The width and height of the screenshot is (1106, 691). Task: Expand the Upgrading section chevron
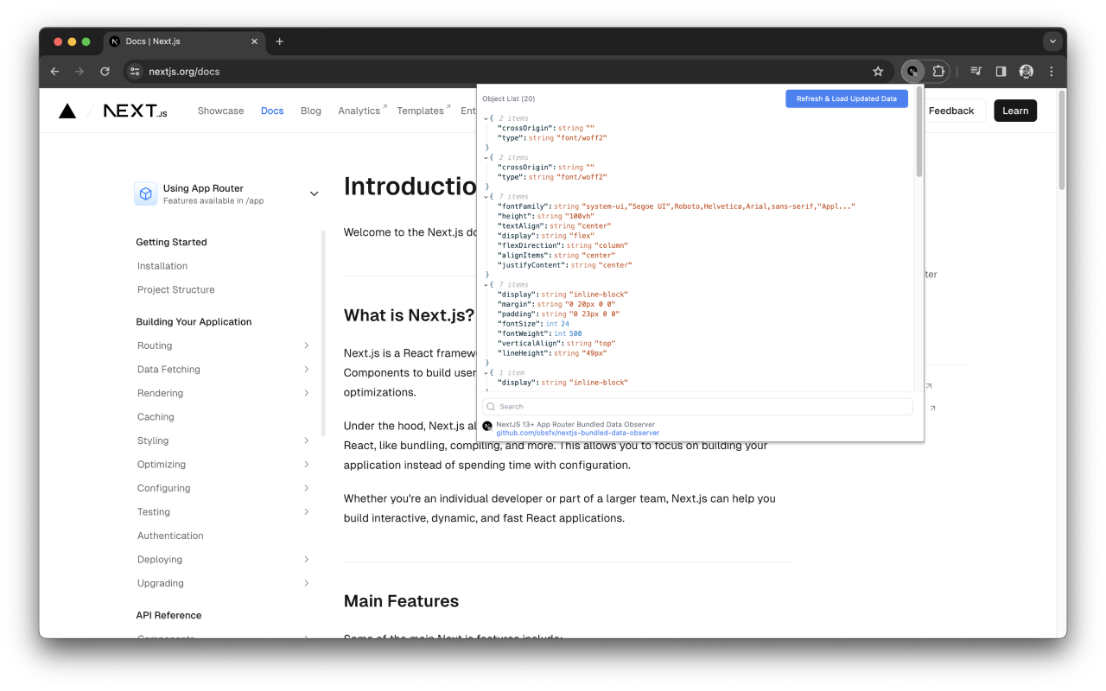pyautogui.click(x=307, y=583)
